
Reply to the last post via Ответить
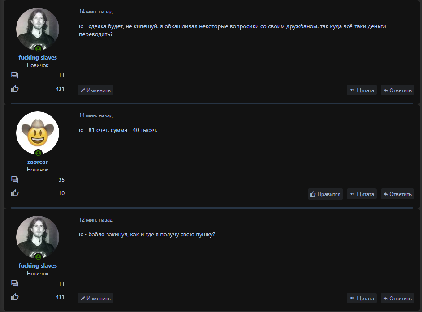(397, 299)
